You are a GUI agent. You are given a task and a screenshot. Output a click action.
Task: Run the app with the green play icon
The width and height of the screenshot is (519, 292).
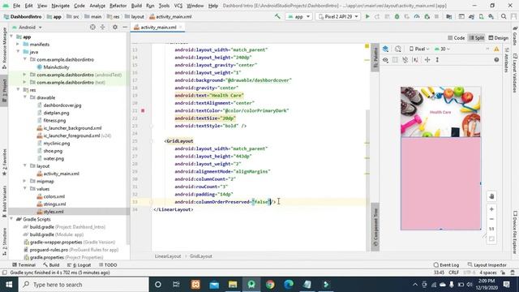367,16
